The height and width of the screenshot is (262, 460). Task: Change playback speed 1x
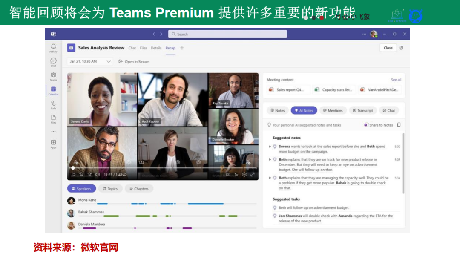click(x=236, y=175)
